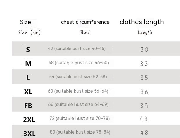Select the 3XL size row label
This screenshot has height=138, width=180.
(29, 133)
